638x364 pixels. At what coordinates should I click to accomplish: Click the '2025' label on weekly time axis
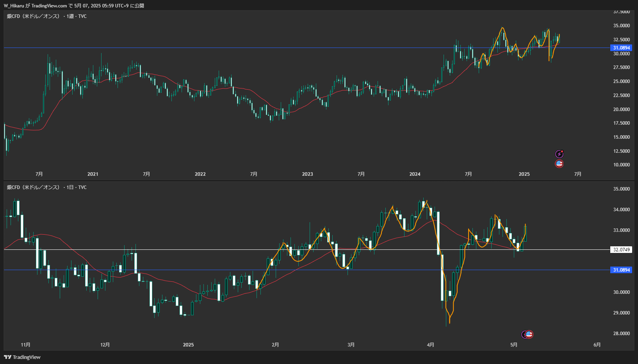[524, 174]
